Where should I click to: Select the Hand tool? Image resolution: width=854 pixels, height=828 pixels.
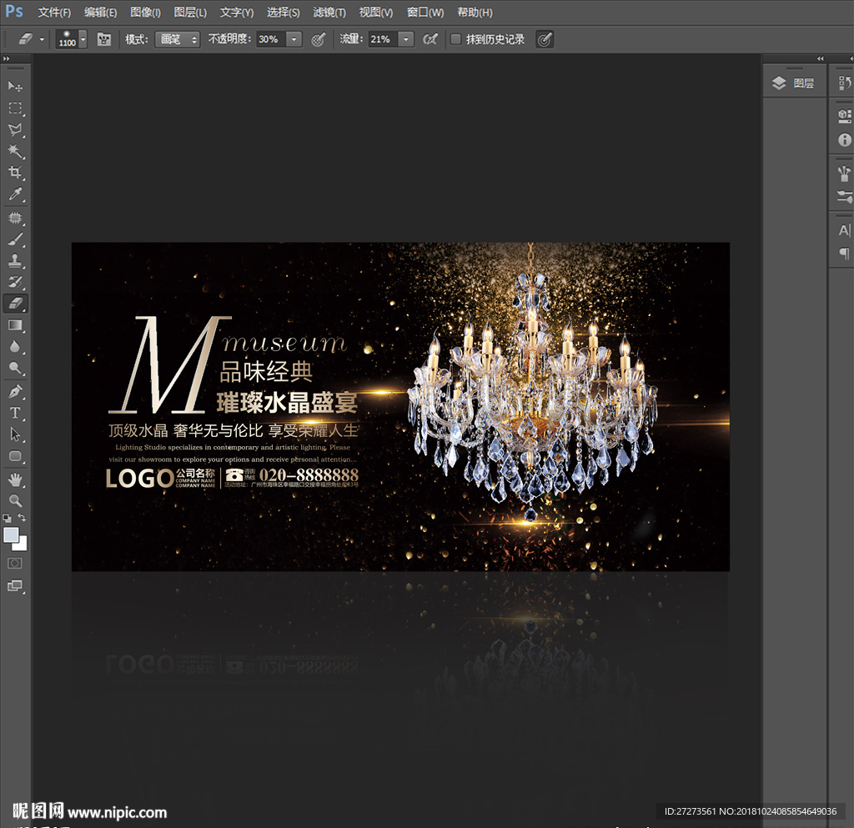pos(15,479)
